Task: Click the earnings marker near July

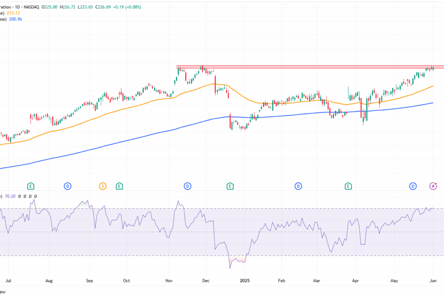Action: [31, 186]
